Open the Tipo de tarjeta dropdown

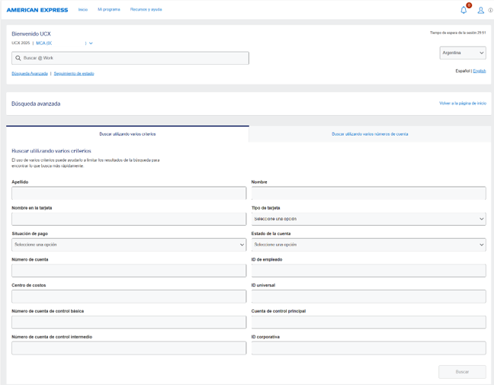tap(369, 219)
